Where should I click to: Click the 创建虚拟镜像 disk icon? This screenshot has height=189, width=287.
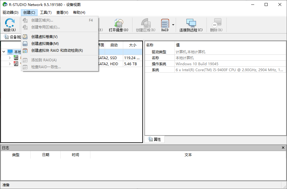coord(25,44)
